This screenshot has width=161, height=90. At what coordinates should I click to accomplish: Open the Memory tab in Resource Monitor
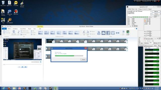coord(155,43)
